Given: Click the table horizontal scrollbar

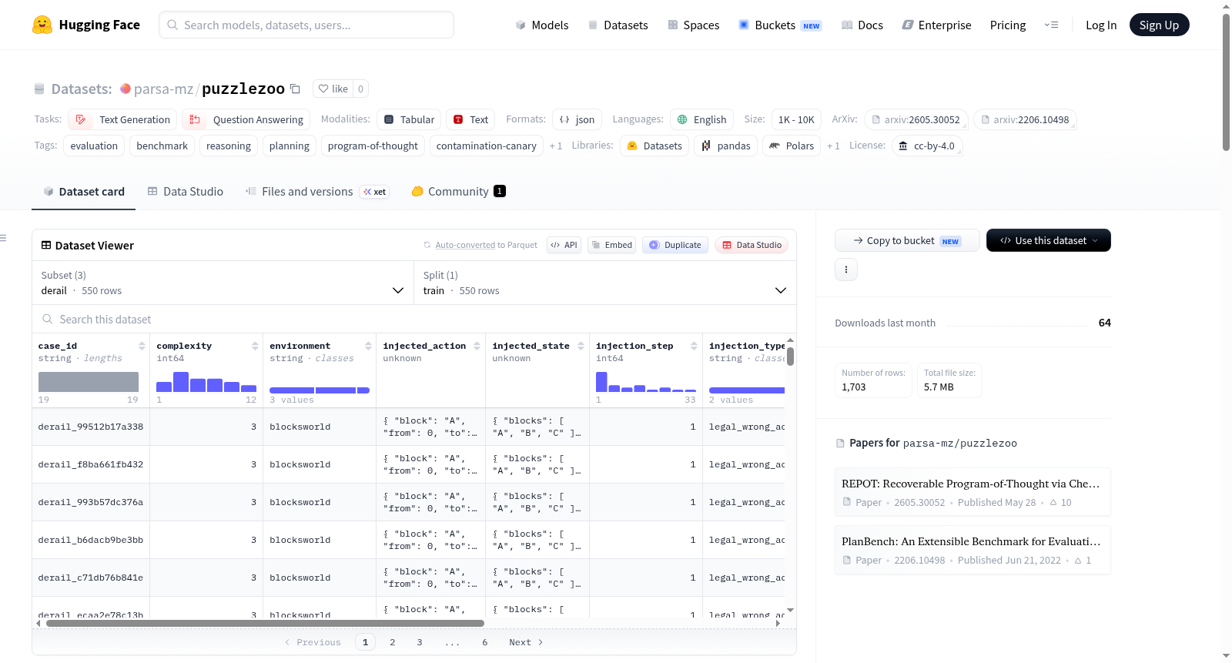Looking at the screenshot, I should 265,623.
